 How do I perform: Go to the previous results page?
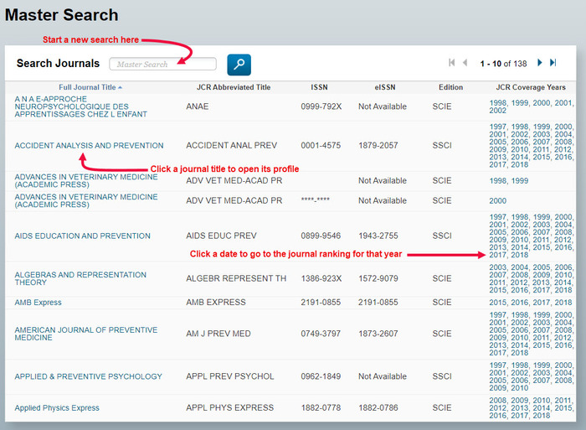[465, 63]
